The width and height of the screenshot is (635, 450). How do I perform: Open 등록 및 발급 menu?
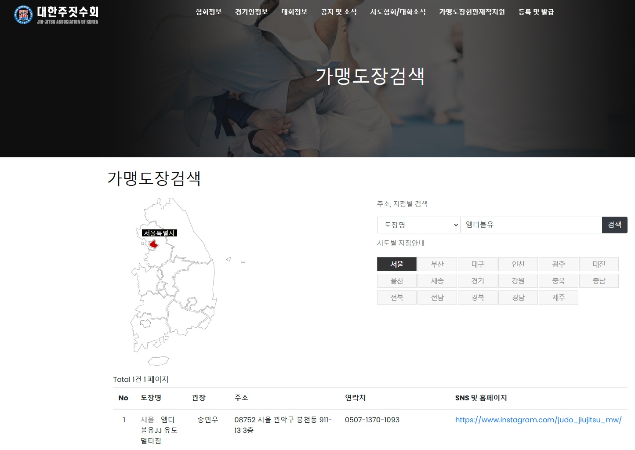[x=536, y=12]
